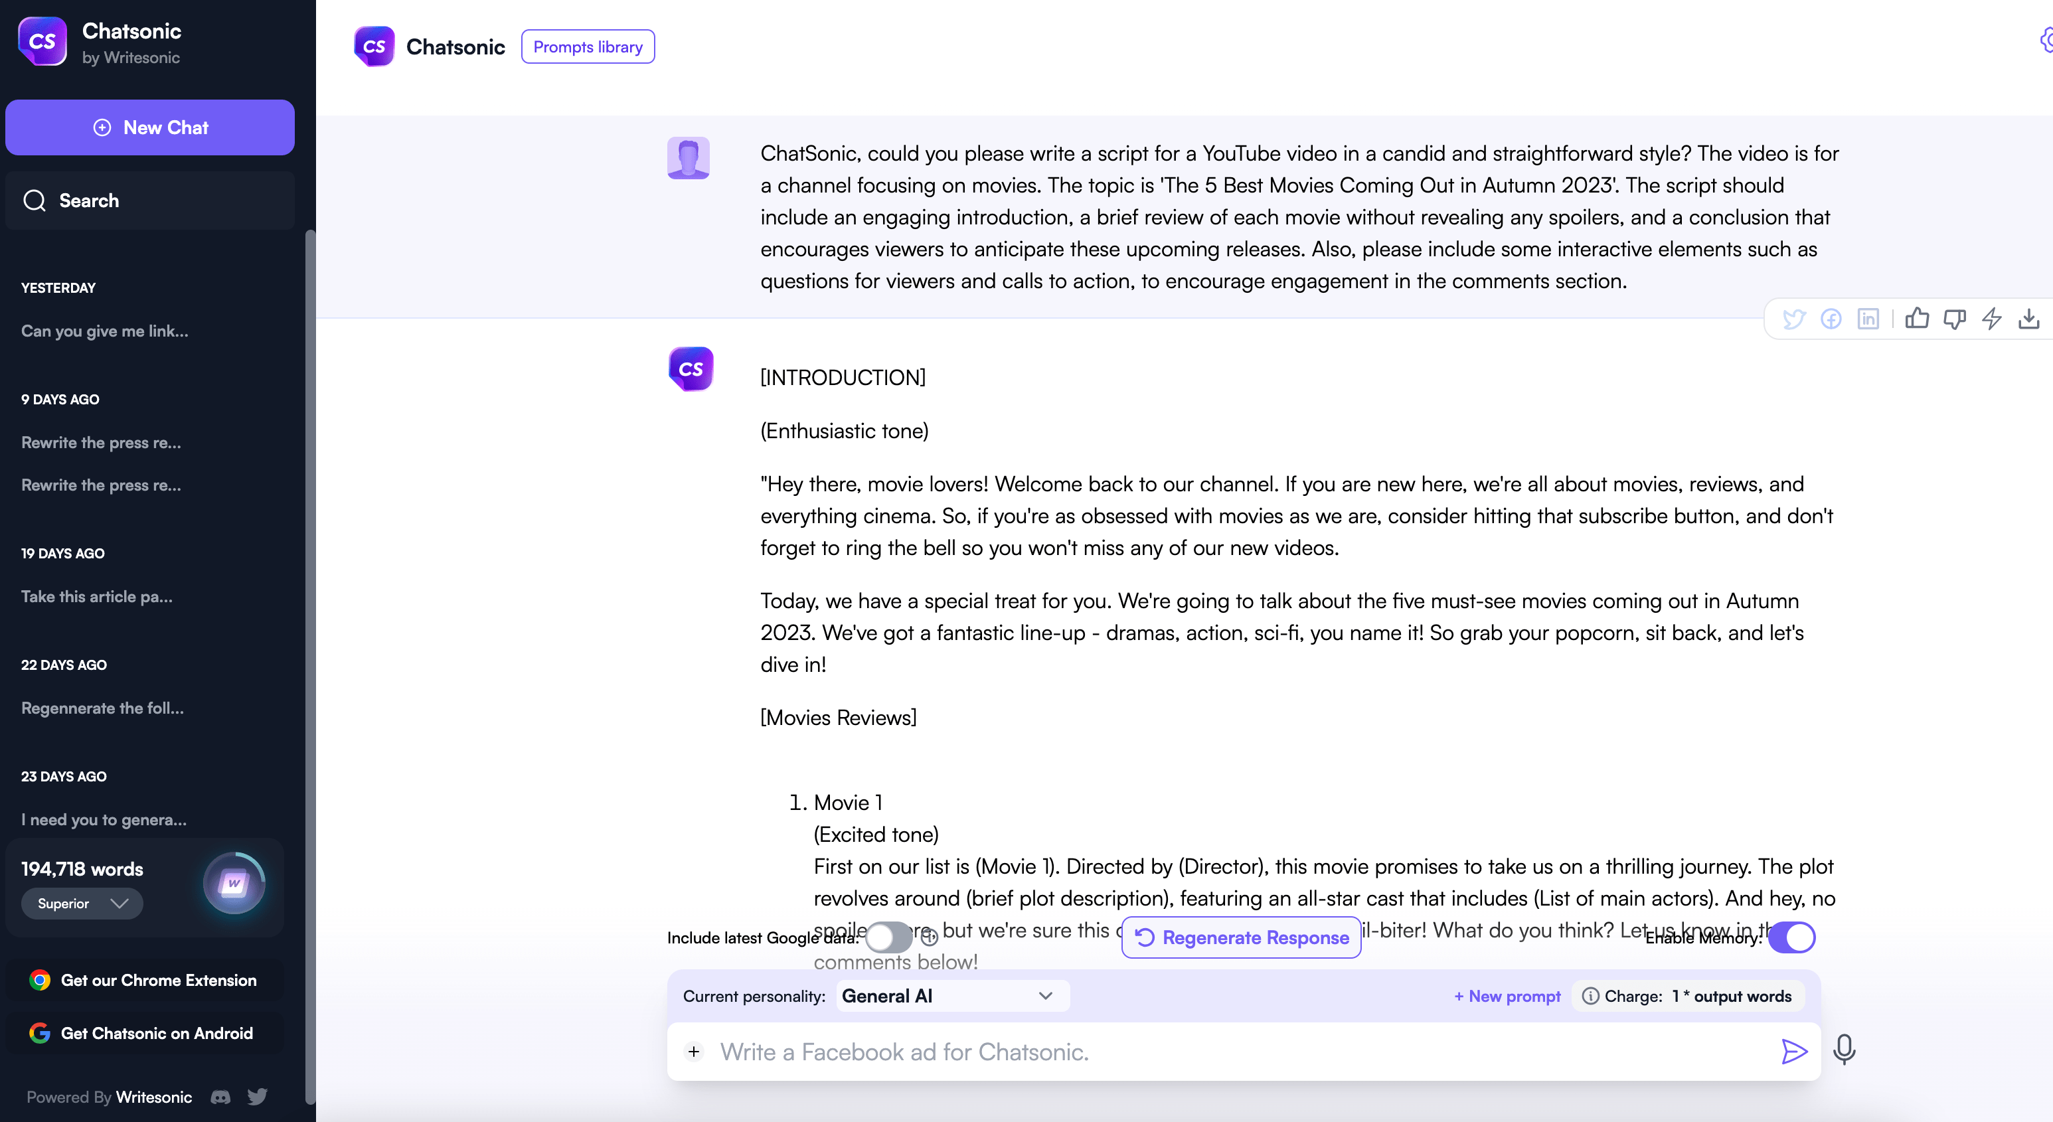This screenshot has height=1122, width=2053.
Task: Click the Search chats field
Action: pyautogui.click(x=150, y=200)
